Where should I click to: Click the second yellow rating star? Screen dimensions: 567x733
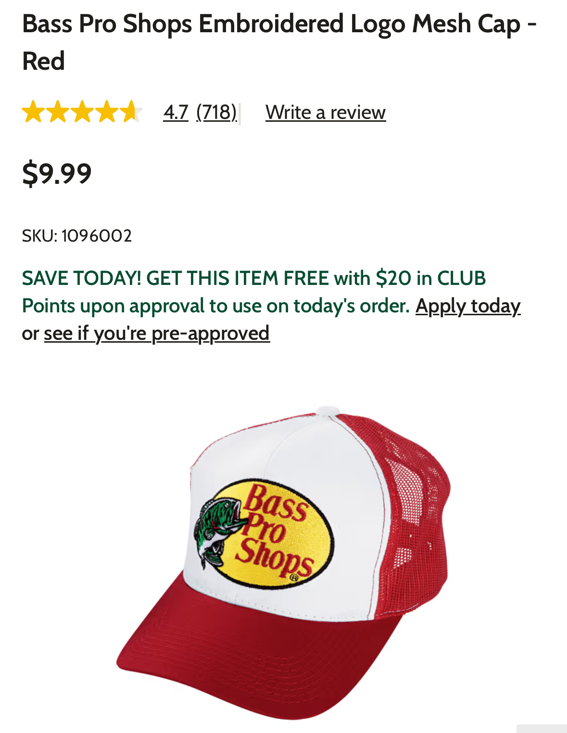point(58,112)
